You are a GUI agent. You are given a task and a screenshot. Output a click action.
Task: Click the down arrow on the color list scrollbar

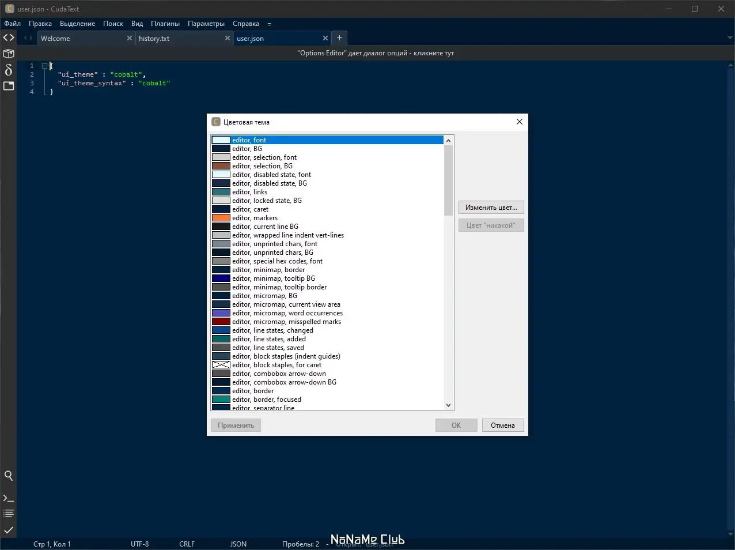448,405
